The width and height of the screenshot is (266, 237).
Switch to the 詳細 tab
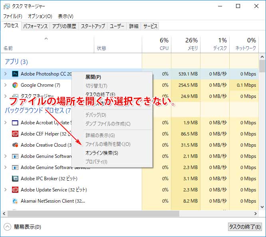click(x=134, y=26)
